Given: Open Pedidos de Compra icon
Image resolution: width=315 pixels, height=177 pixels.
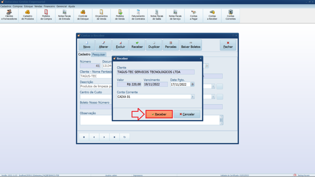Looking at the screenshot, I should pos(46,15).
